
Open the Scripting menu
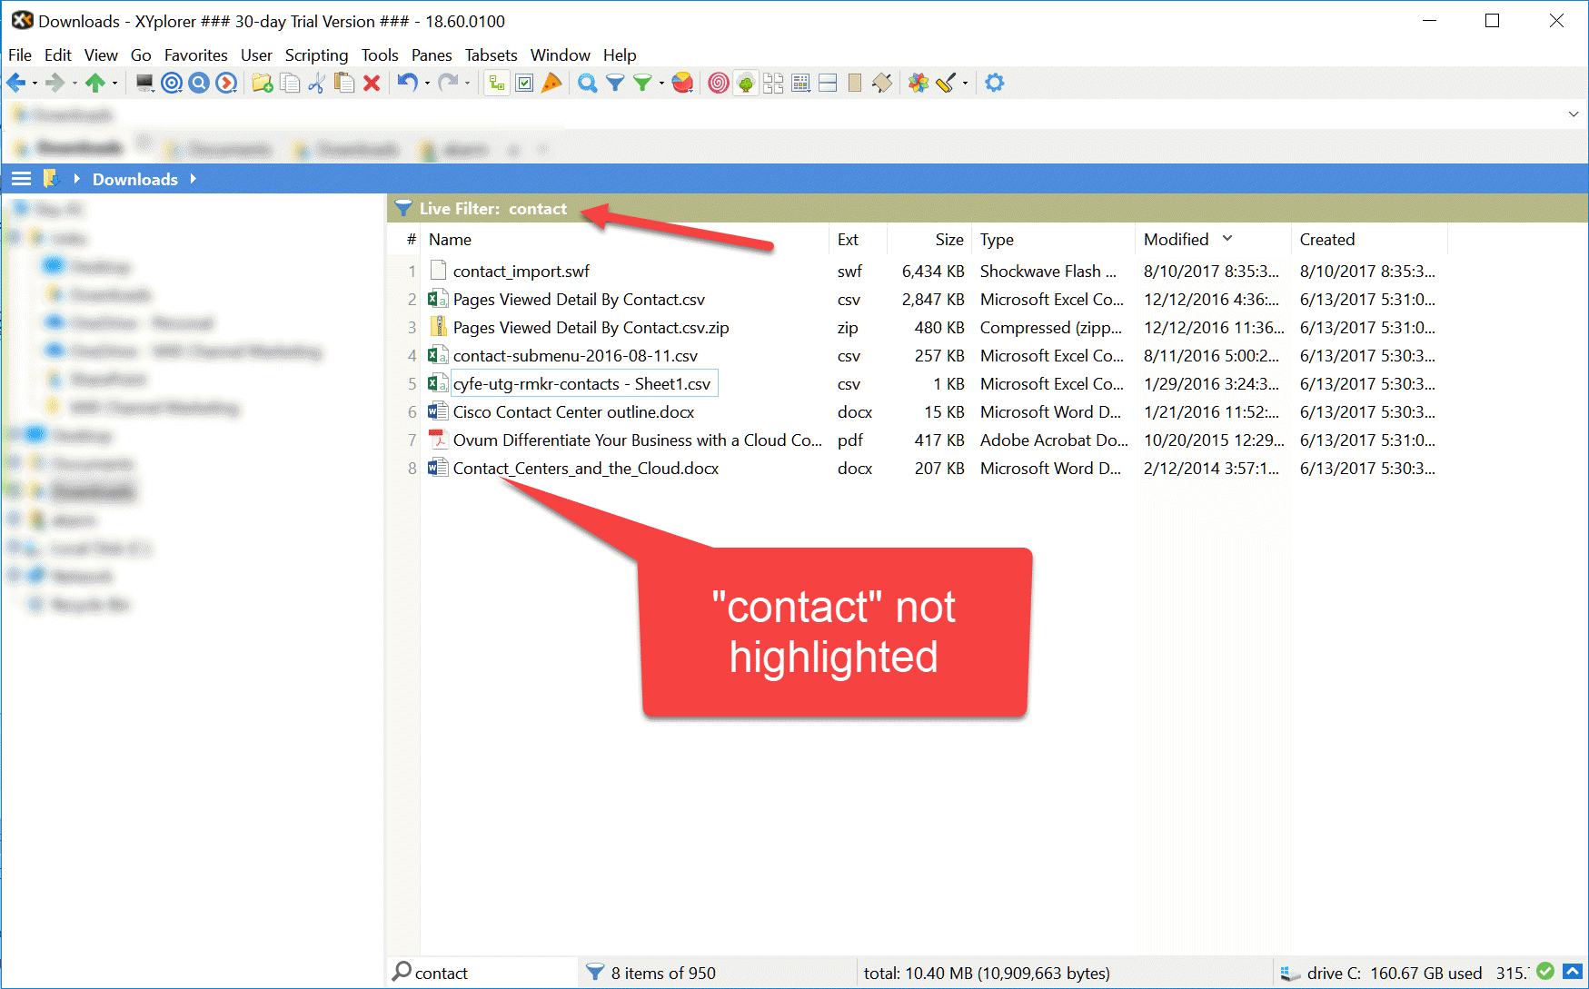316,55
